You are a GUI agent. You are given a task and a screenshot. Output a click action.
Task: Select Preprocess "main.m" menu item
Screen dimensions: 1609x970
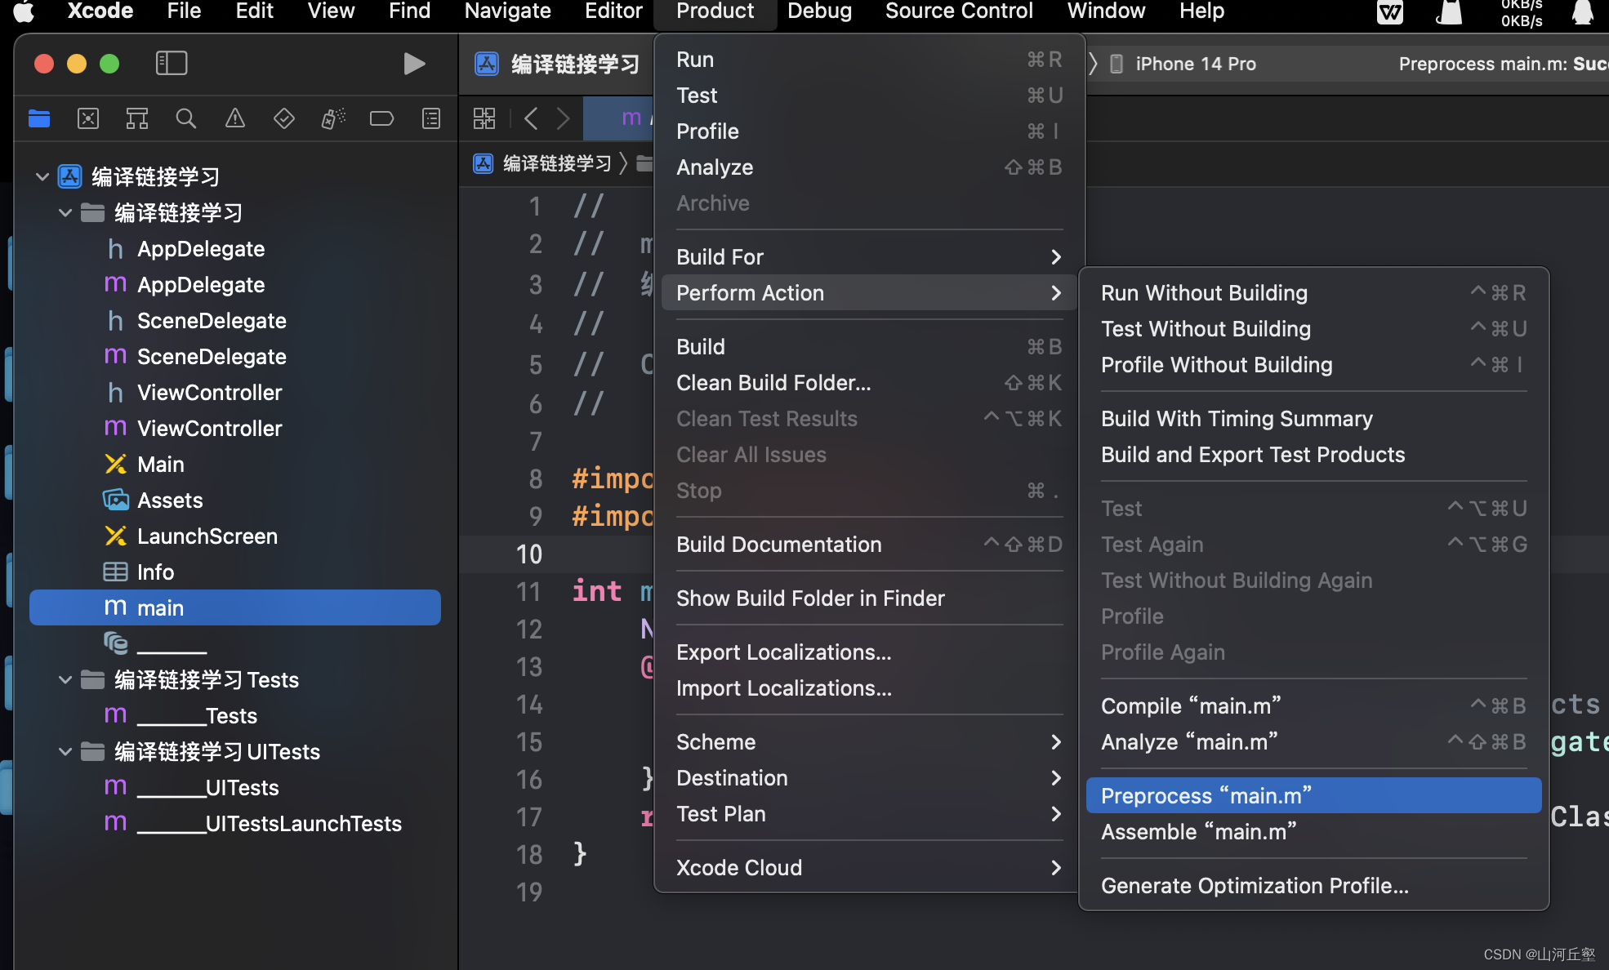[x=1313, y=795]
